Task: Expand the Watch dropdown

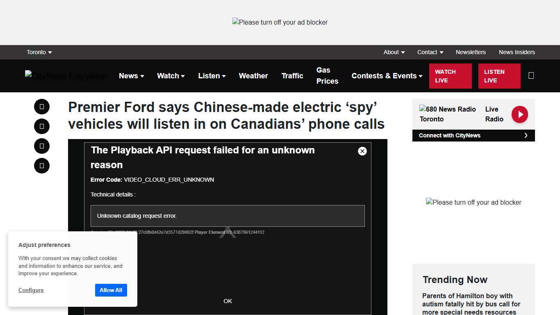Action: (x=171, y=76)
